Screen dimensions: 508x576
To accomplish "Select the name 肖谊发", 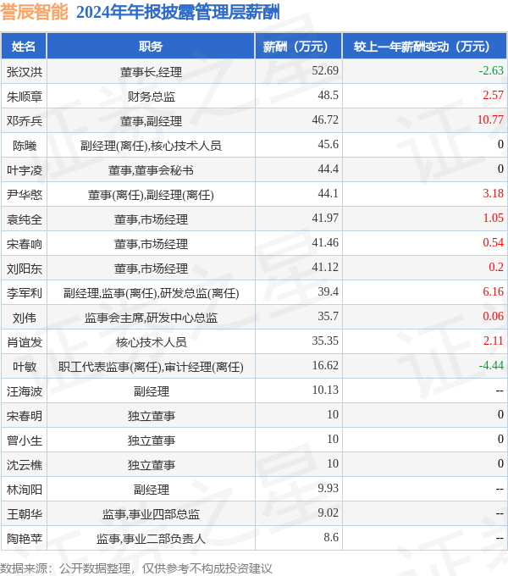I will [x=25, y=342].
